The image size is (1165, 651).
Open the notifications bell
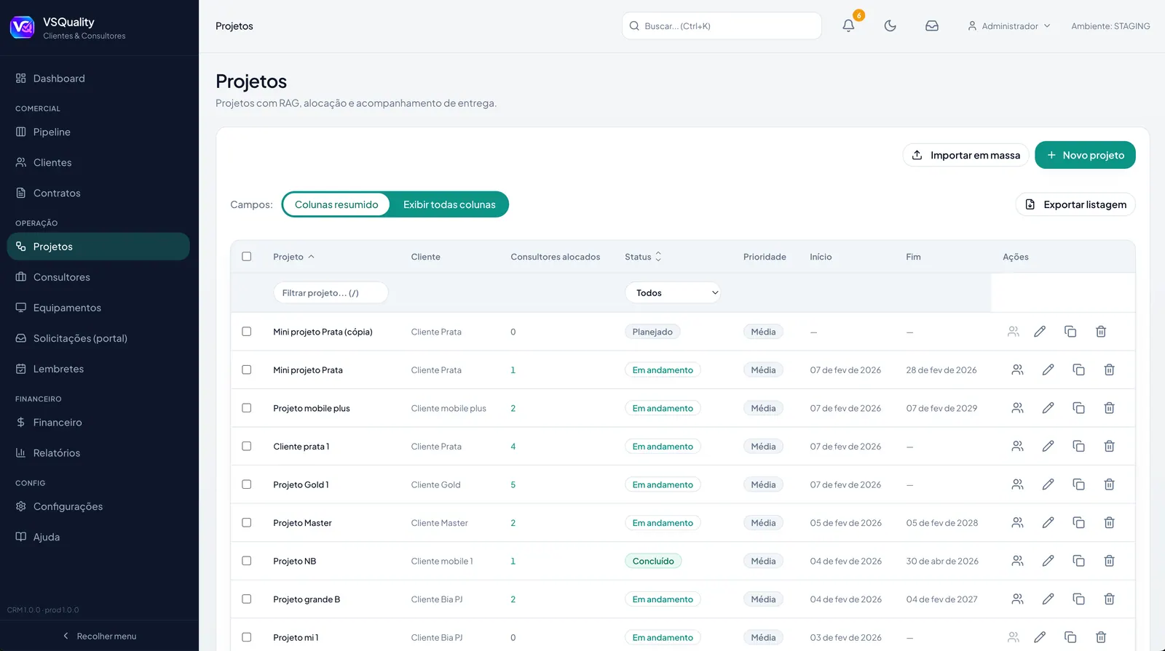848,25
